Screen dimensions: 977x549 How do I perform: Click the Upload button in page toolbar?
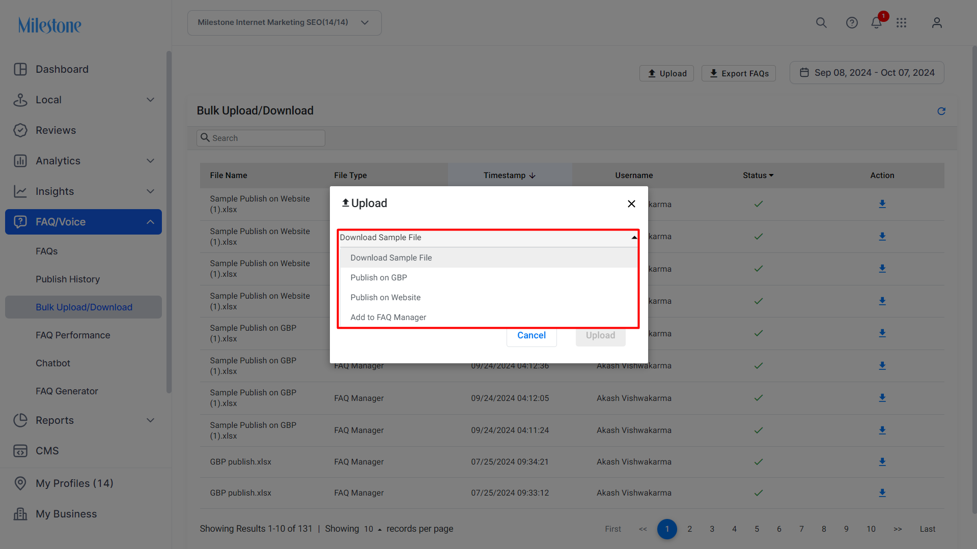click(666, 73)
